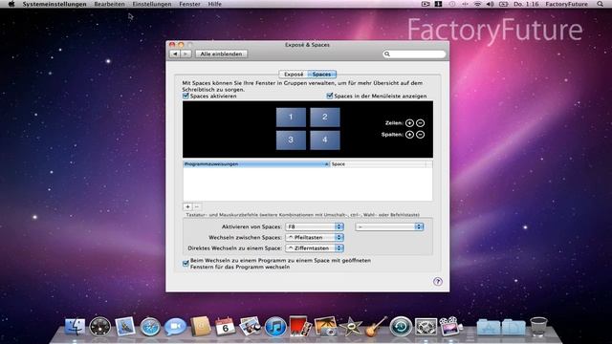Viewport: 612px width, 344px height.
Task: Toggle the Spaces aktivieren checkbox
Action: [x=186, y=96]
